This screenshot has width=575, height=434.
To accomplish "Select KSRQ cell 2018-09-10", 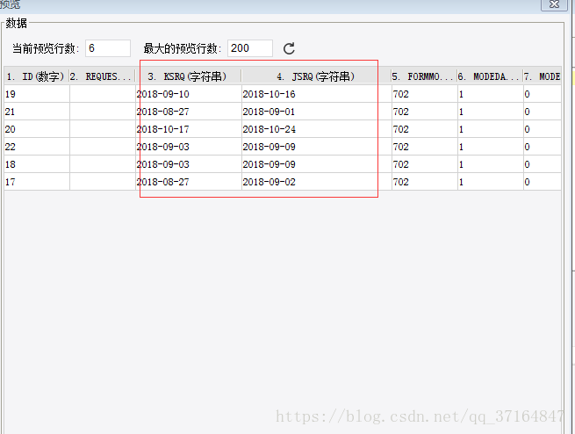I will [189, 94].
